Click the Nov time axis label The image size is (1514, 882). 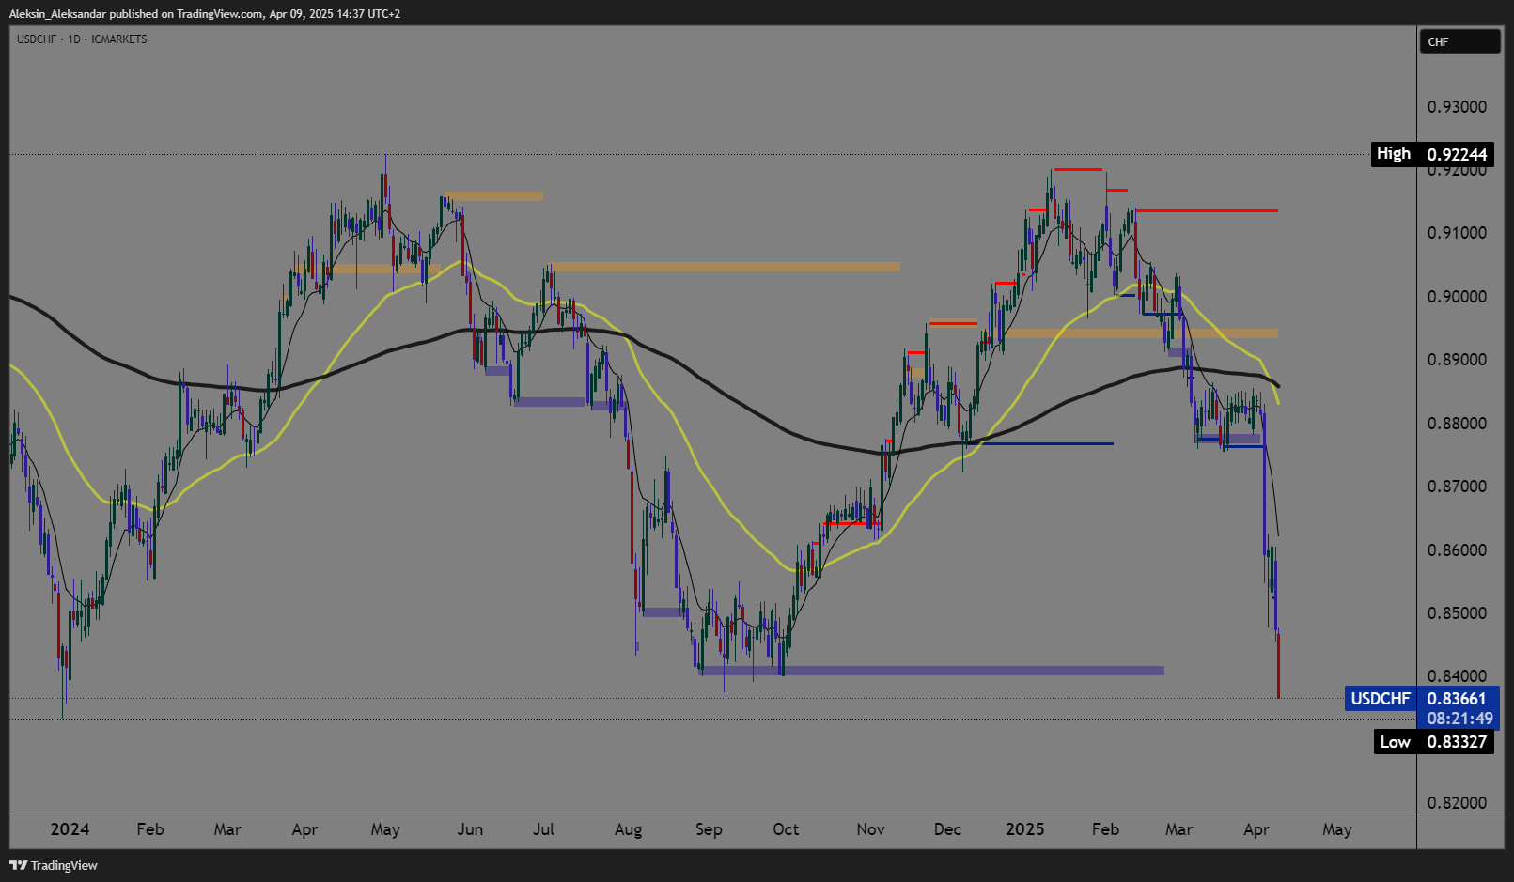pos(870,829)
